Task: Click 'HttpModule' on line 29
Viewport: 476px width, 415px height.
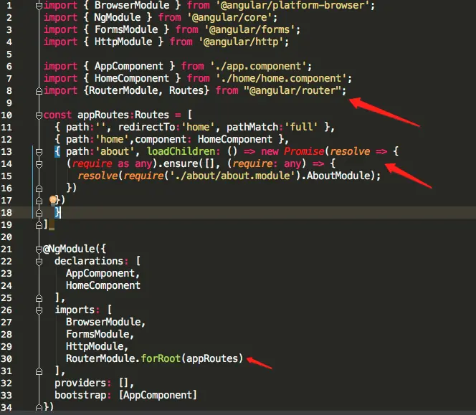Action: click(x=95, y=346)
